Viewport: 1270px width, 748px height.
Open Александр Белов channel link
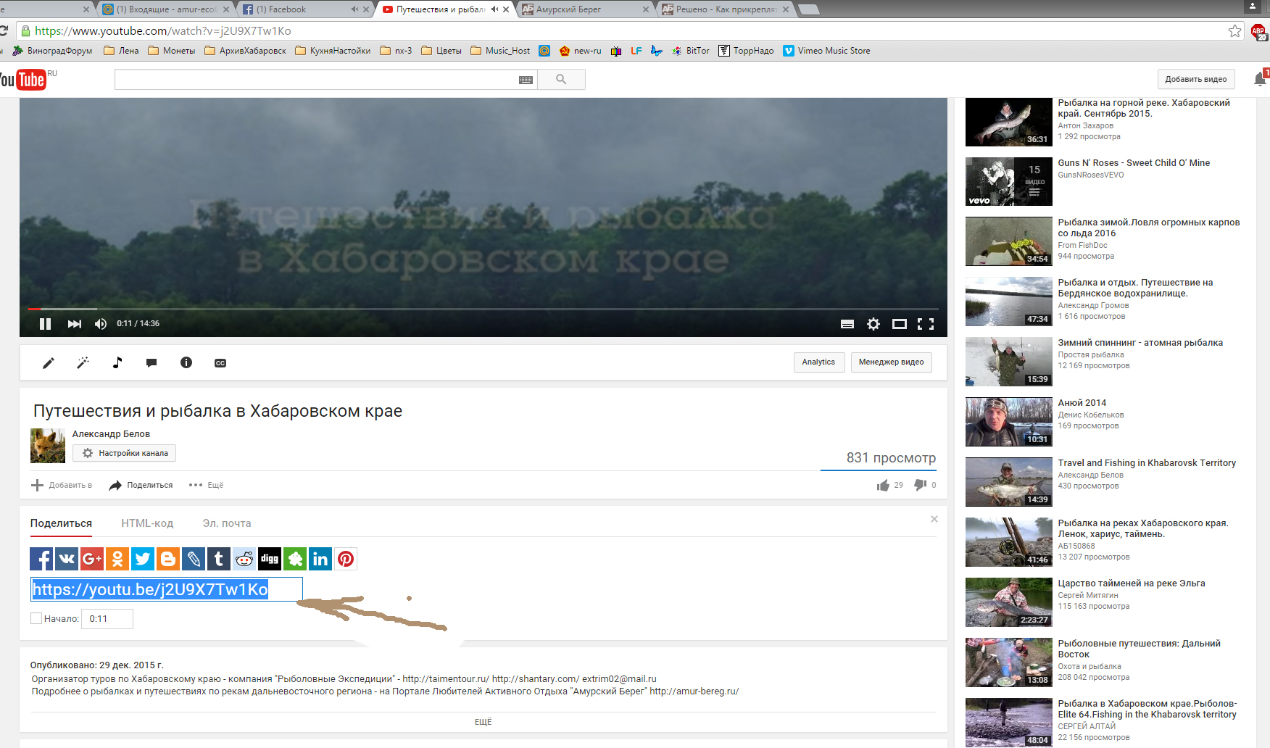tap(111, 434)
